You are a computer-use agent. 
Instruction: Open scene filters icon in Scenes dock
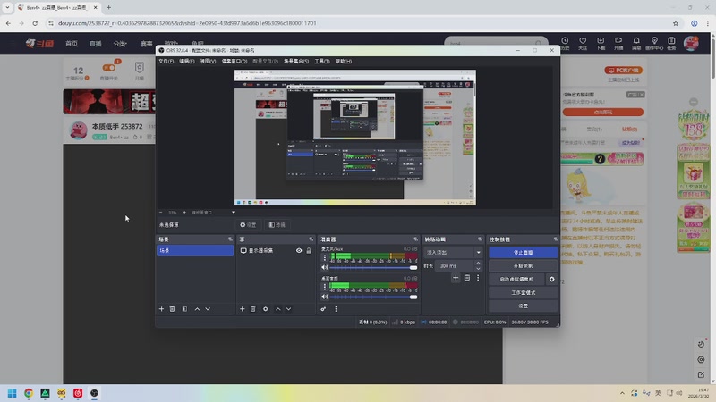pos(184,309)
